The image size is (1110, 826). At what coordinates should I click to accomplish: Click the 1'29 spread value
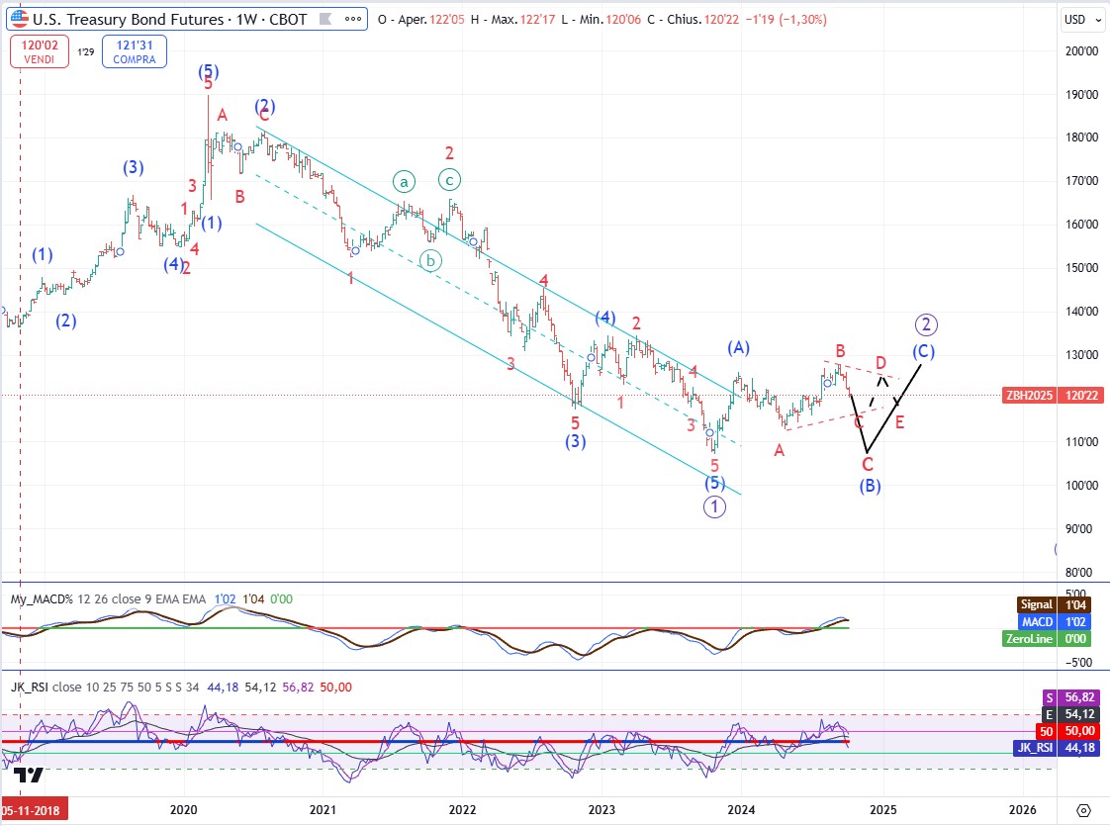86,51
